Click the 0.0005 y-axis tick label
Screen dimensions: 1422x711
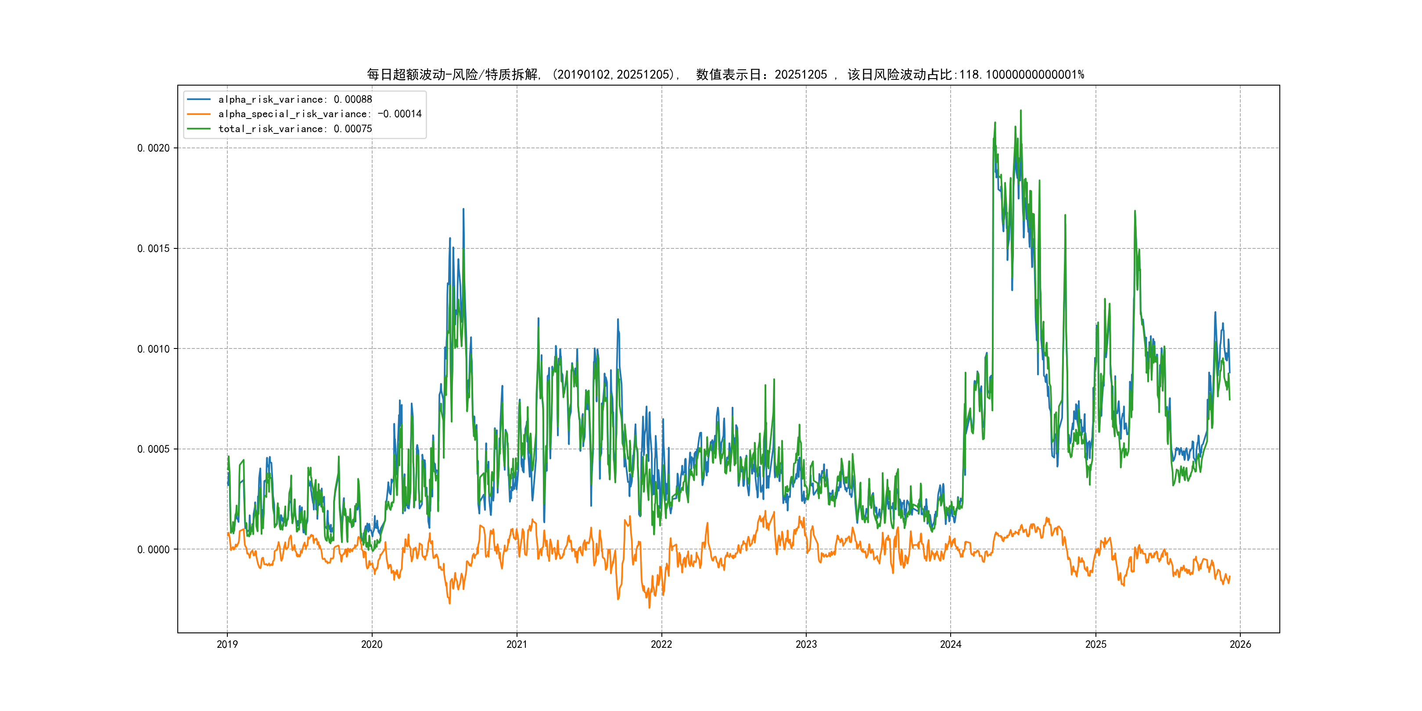click(x=154, y=449)
